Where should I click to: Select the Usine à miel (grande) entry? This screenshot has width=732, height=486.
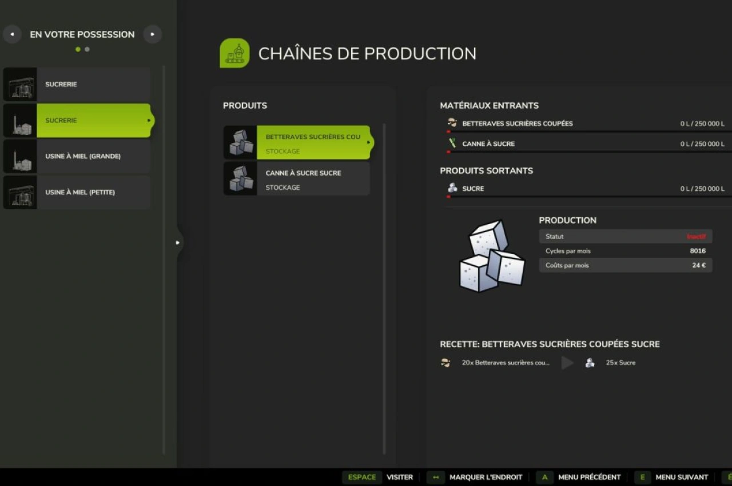[83, 156]
